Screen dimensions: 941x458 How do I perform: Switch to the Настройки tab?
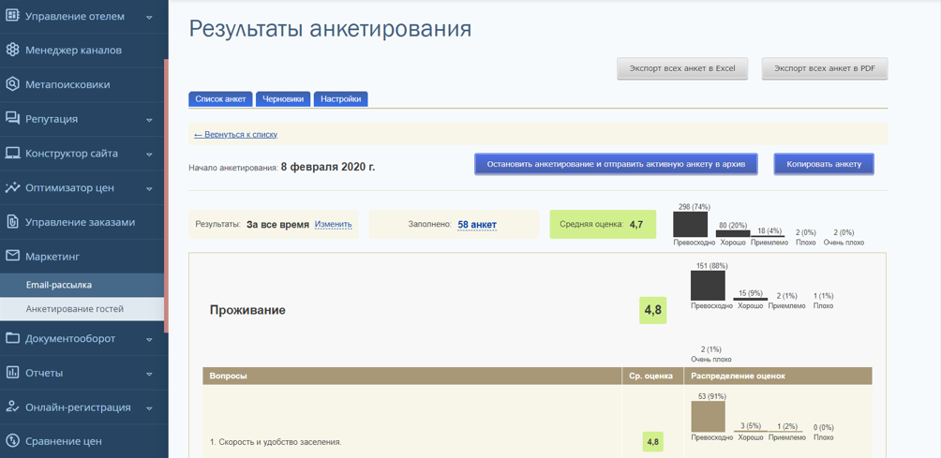tap(340, 99)
